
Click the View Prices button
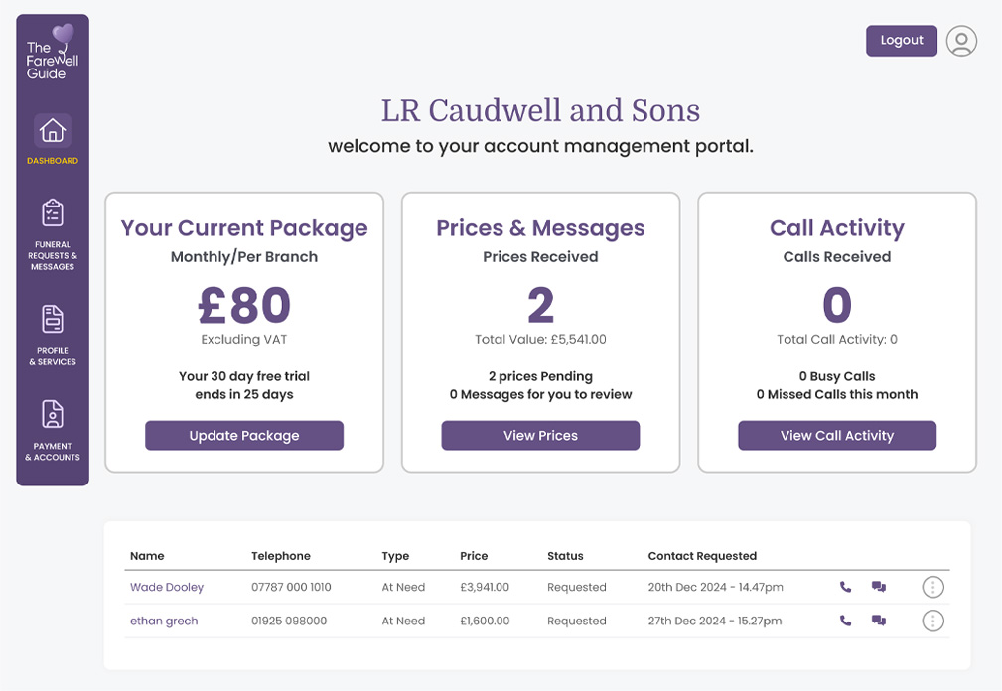[540, 435]
